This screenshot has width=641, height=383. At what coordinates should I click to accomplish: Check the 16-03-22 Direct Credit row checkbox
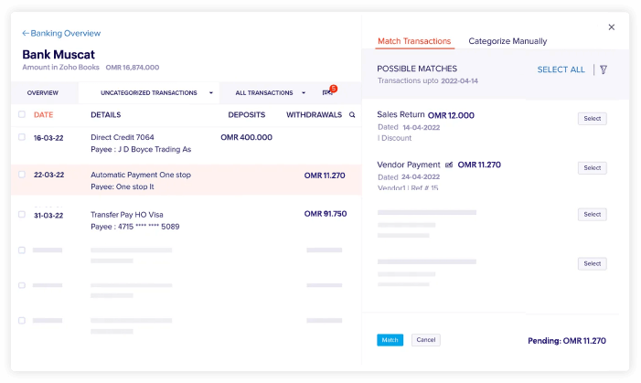[22, 137]
